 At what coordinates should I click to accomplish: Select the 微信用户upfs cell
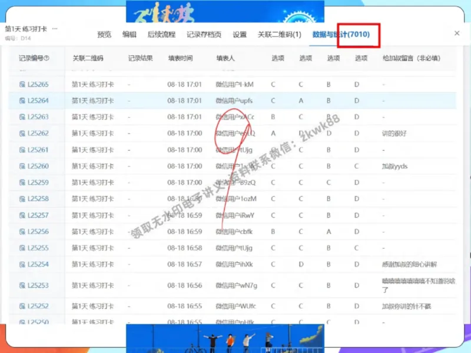click(x=234, y=101)
